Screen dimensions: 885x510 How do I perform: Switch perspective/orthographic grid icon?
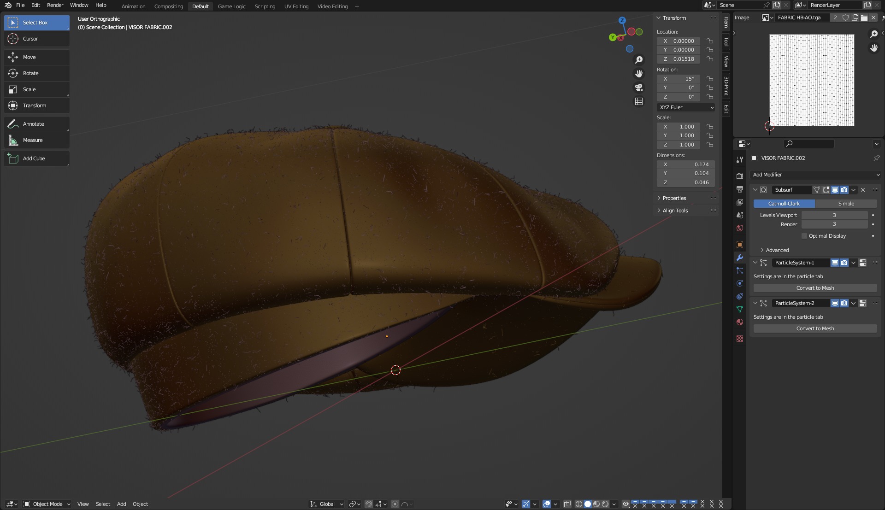click(x=639, y=101)
